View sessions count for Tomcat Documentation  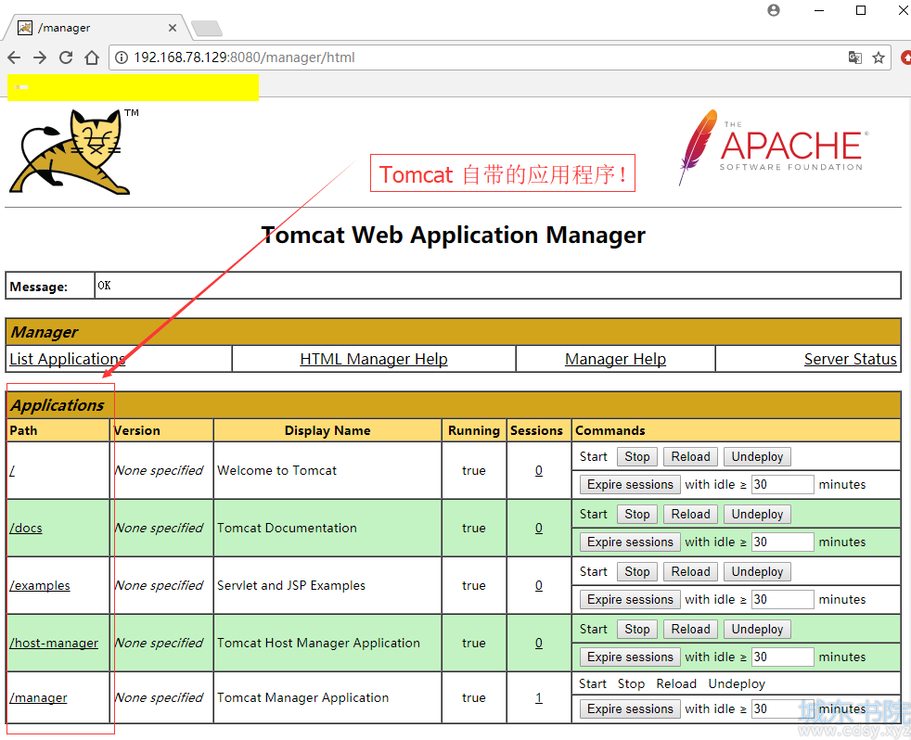[x=539, y=528]
